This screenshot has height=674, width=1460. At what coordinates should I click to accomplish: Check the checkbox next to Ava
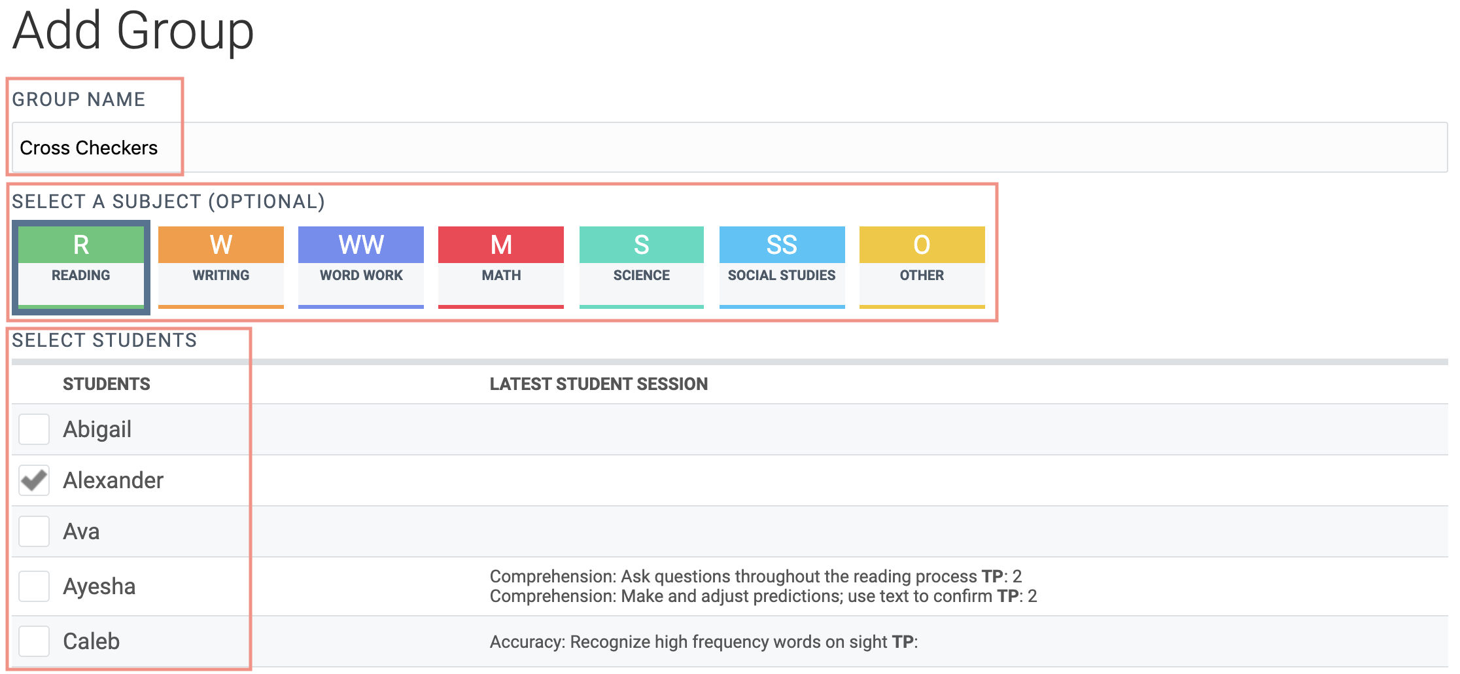pos(34,531)
